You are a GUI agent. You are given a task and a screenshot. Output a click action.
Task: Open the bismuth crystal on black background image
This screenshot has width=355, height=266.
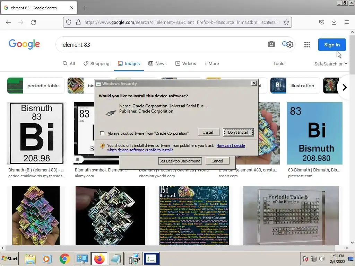coord(110,215)
